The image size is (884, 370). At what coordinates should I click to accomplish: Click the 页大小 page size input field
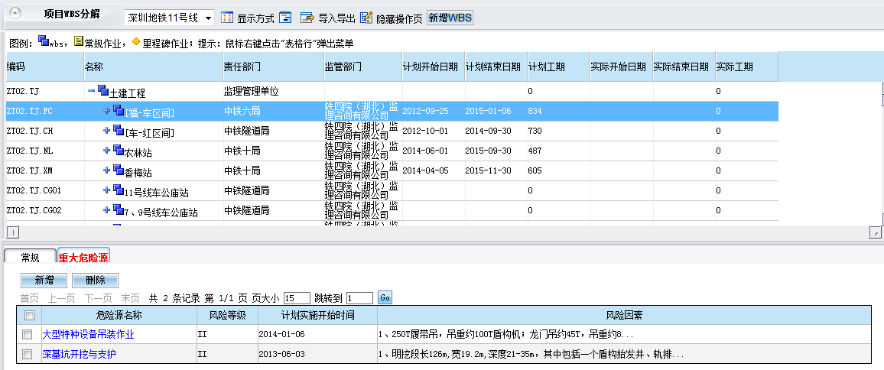(296, 298)
